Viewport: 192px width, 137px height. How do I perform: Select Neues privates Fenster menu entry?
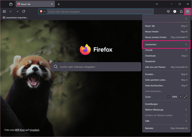(x=156, y=37)
